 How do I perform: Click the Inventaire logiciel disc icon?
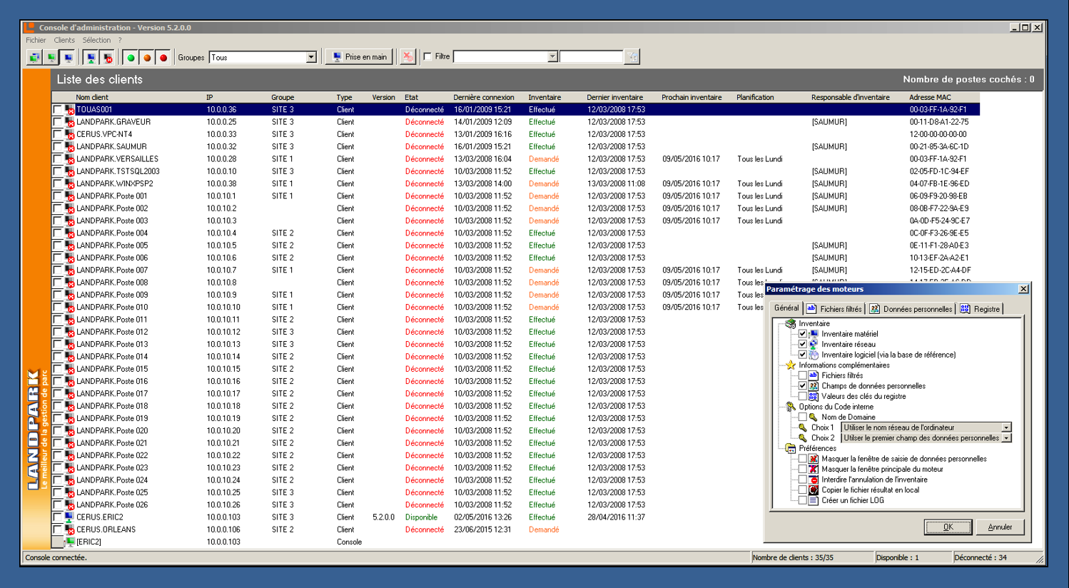[x=814, y=355]
